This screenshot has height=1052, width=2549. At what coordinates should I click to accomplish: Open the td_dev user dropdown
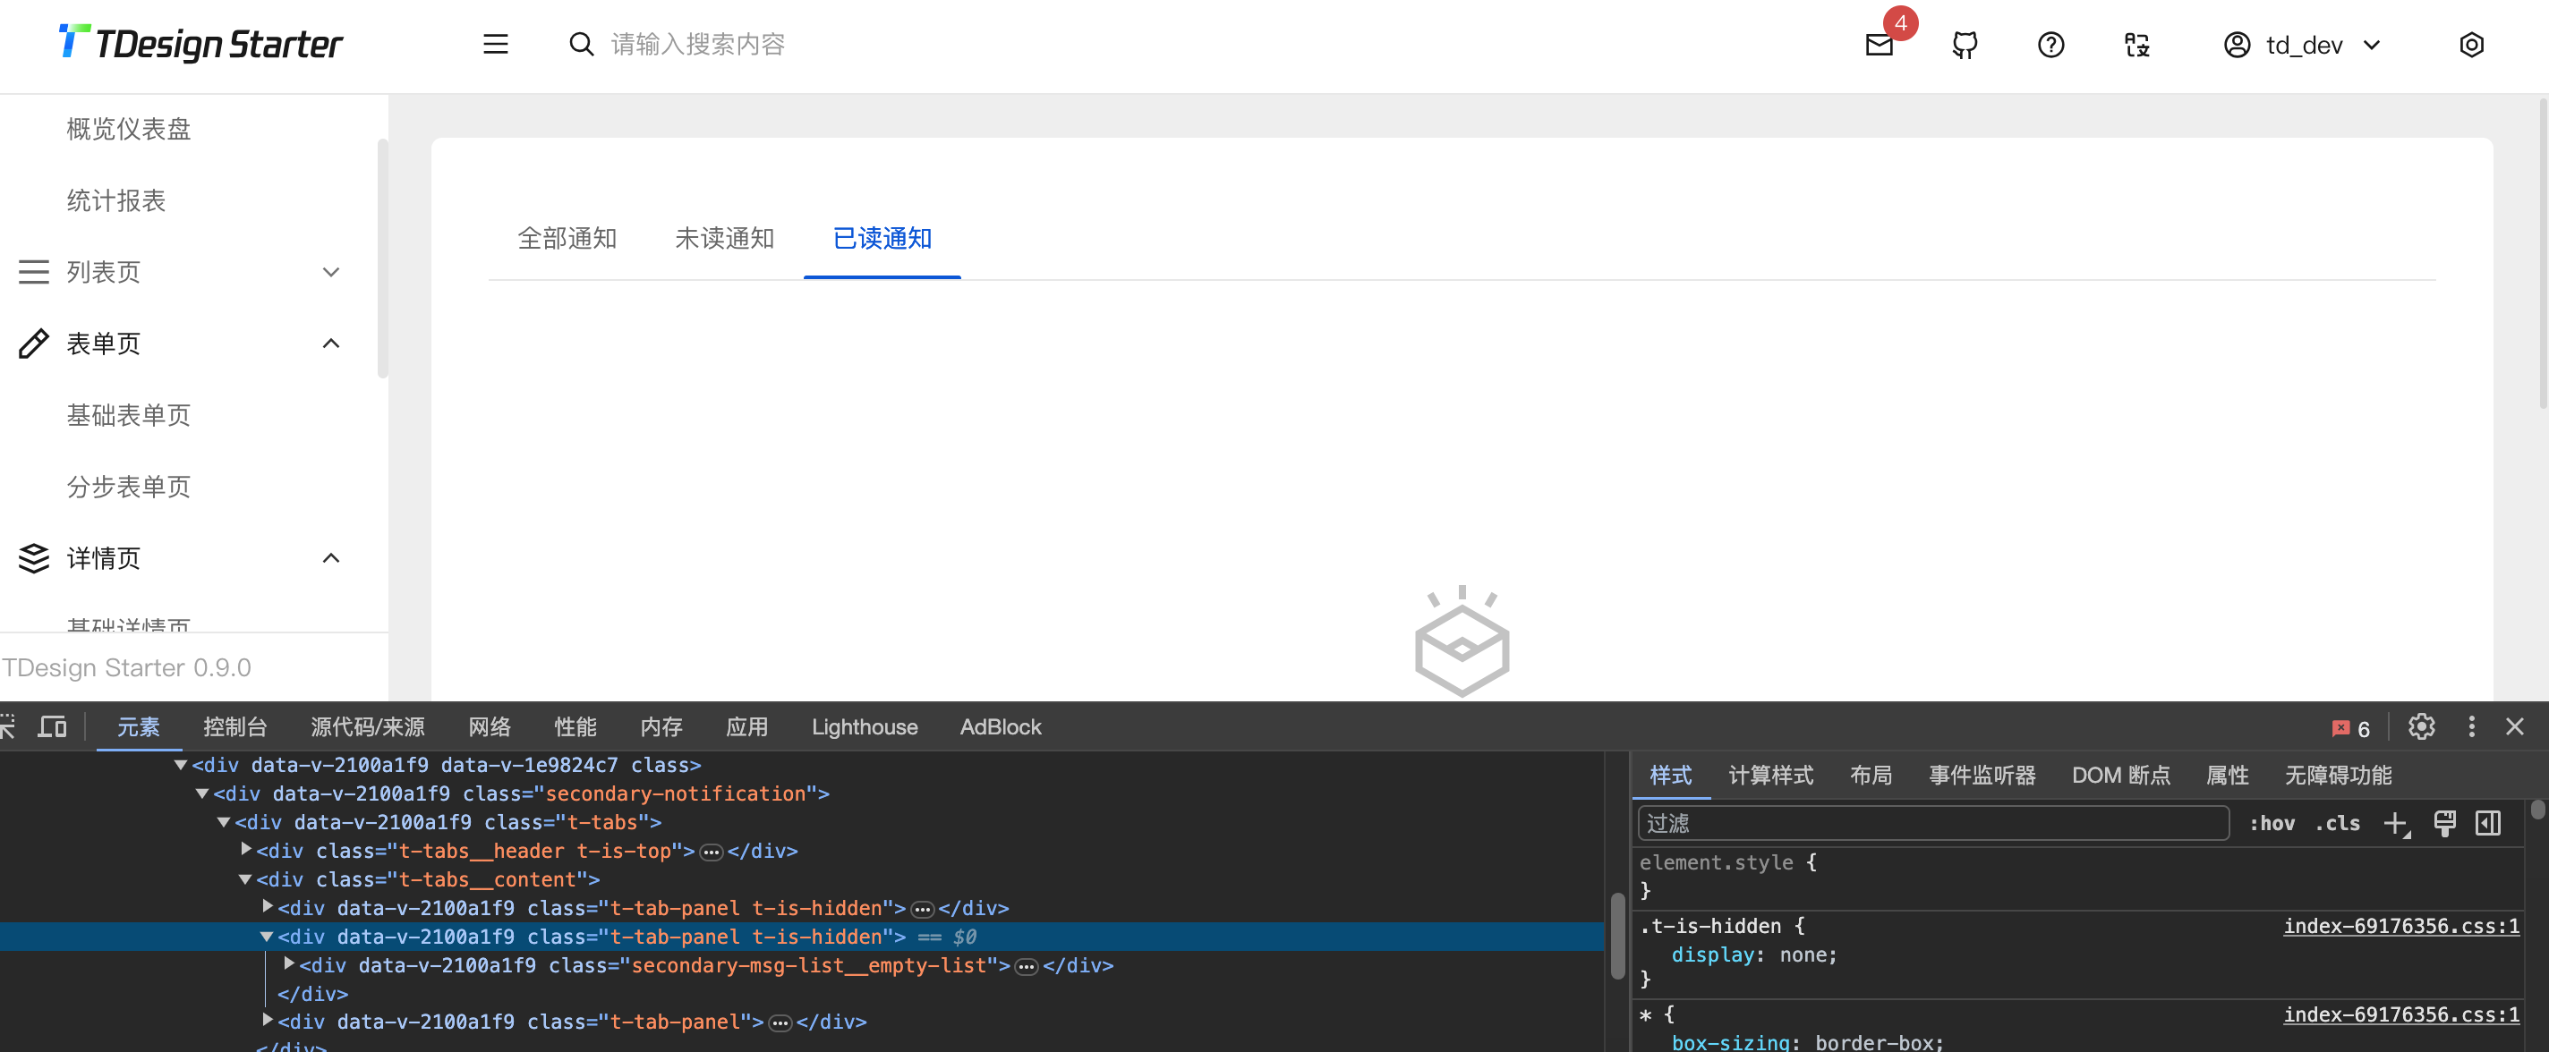tap(2303, 45)
